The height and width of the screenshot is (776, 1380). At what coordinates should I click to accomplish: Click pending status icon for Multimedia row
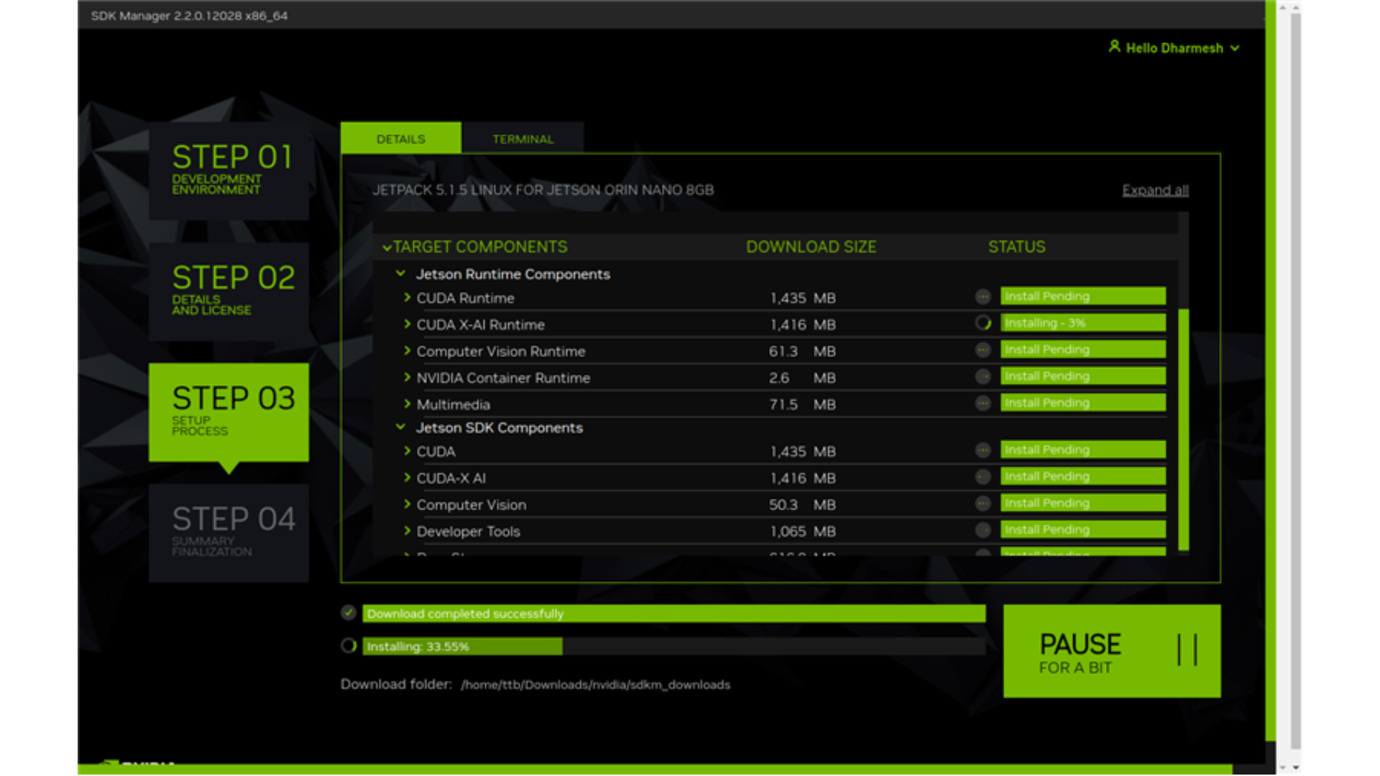pos(983,403)
